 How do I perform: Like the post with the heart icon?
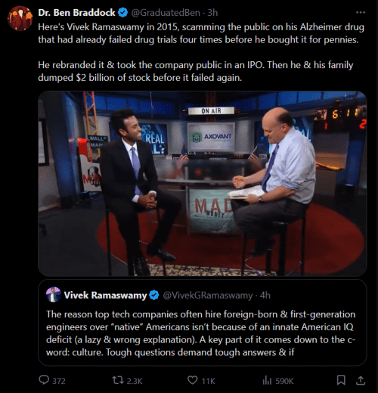(193, 380)
